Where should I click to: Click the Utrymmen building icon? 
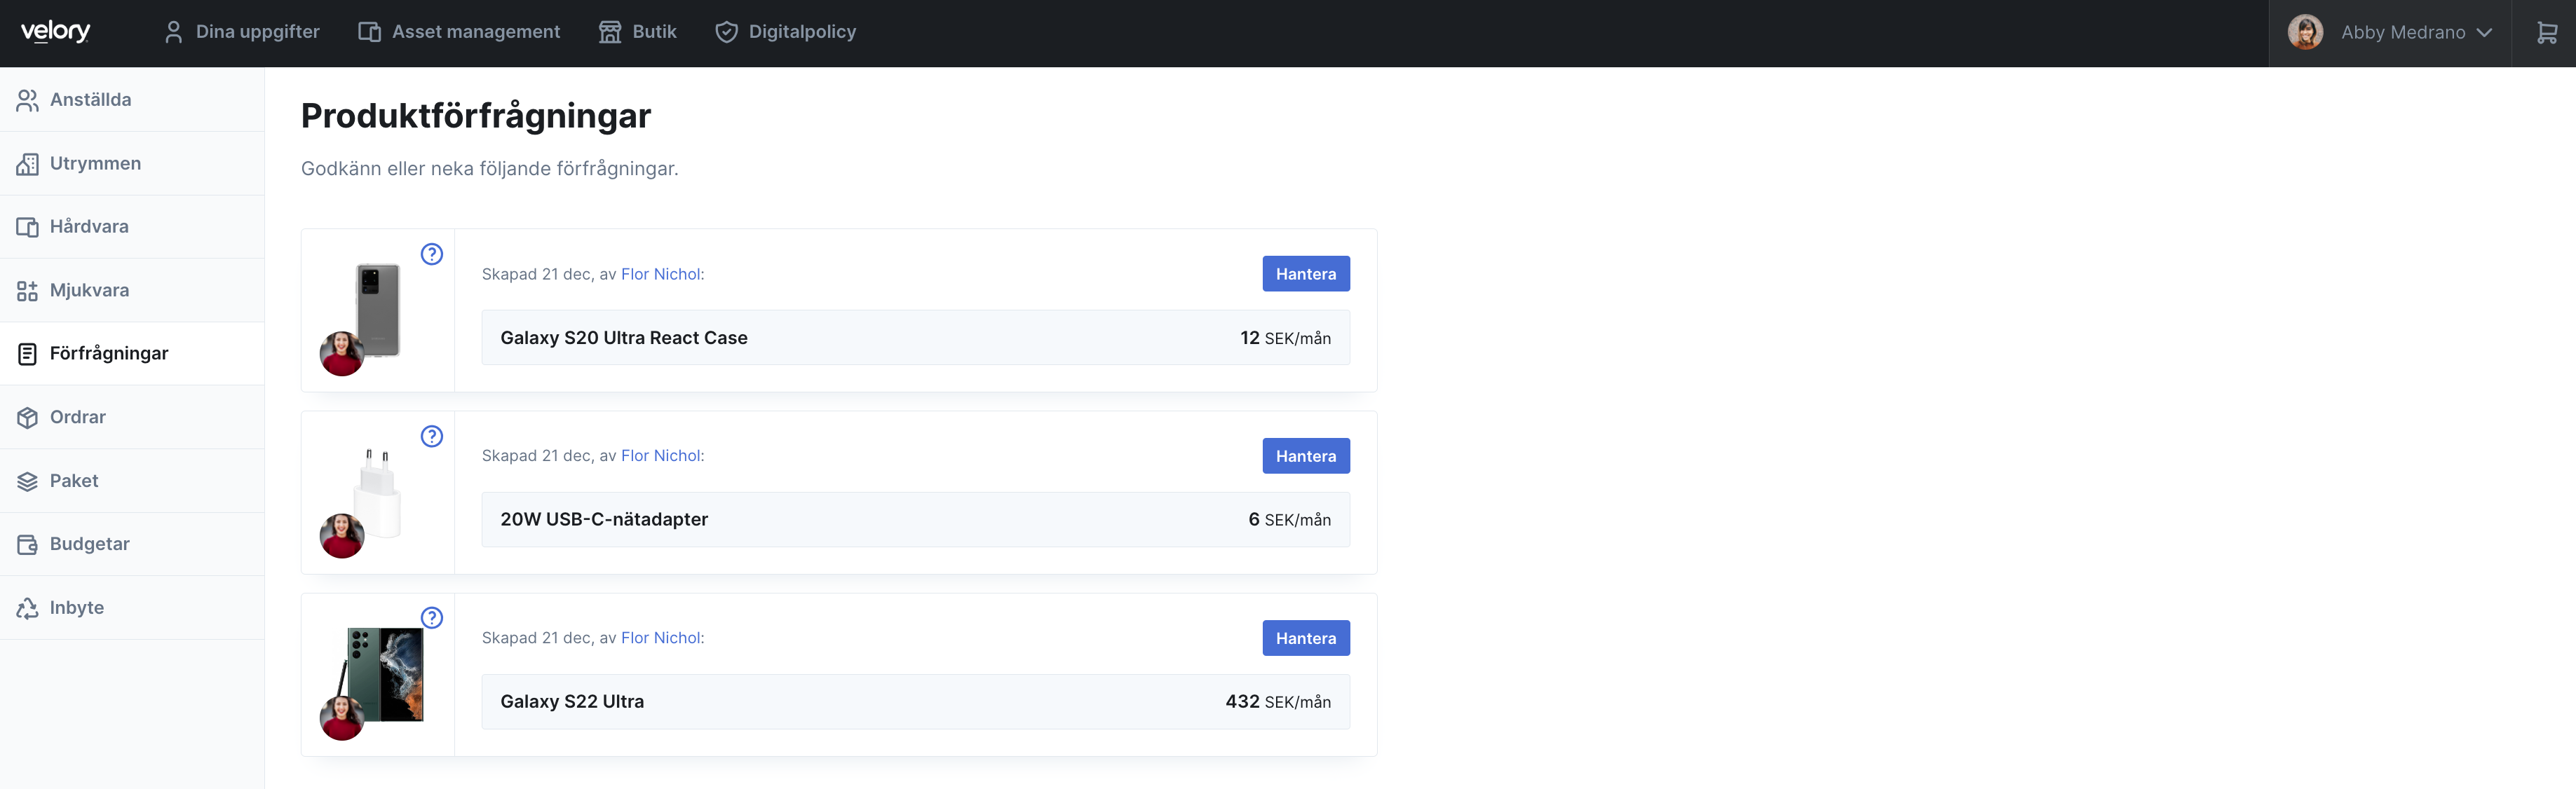pos(27,163)
